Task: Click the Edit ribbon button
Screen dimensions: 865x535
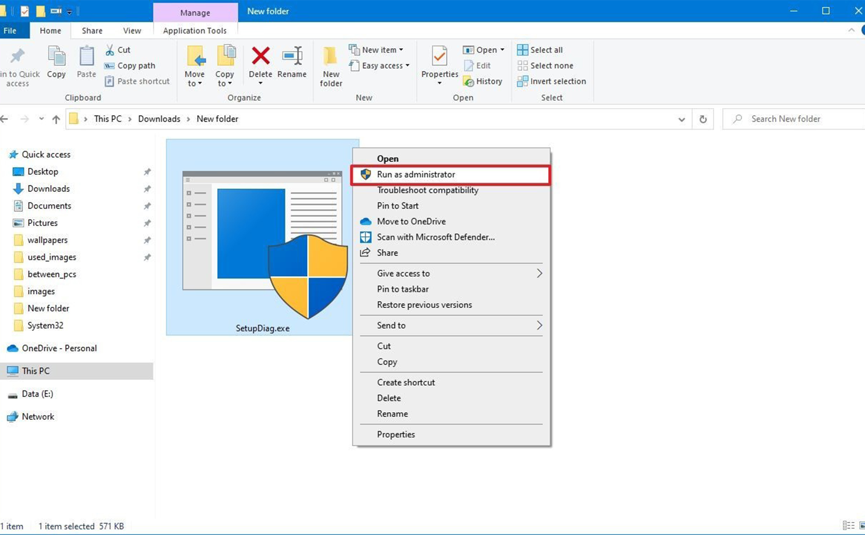Action: click(477, 65)
